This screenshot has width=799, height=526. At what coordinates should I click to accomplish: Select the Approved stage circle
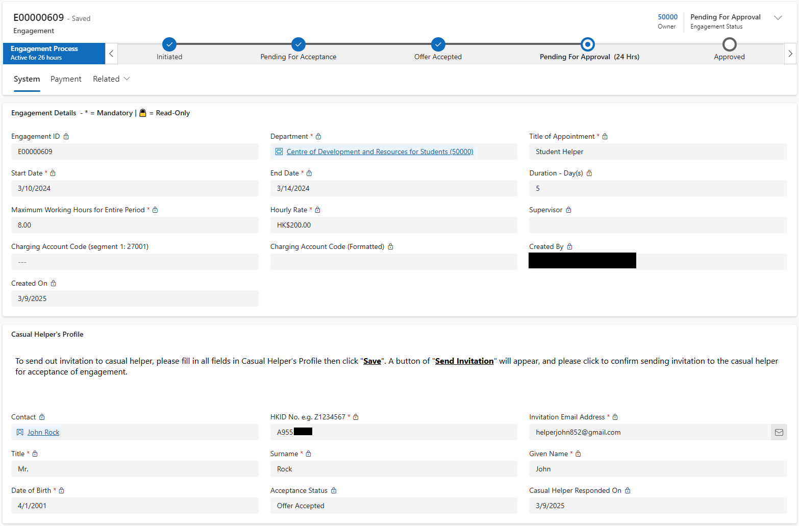point(730,44)
